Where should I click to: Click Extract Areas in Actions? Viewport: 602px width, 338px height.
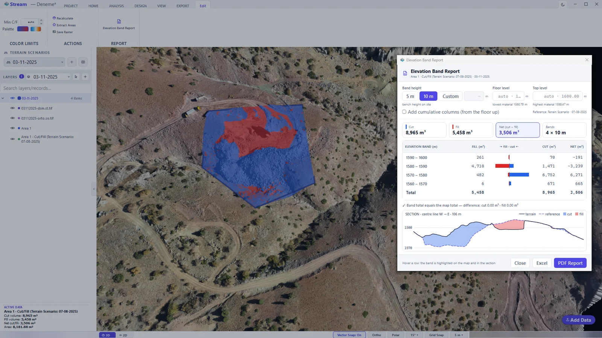pyautogui.click(x=64, y=25)
